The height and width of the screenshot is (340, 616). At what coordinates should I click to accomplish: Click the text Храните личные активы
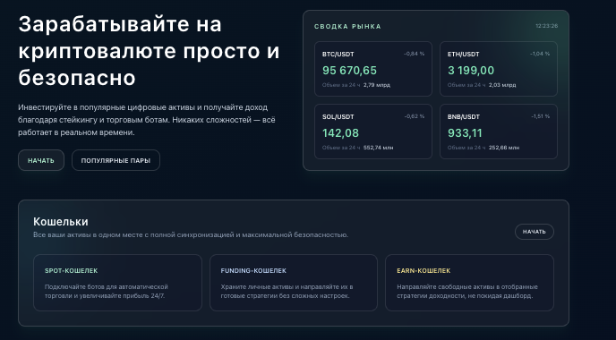[287, 292]
